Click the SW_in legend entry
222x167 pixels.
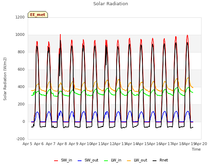tap(63, 160)
